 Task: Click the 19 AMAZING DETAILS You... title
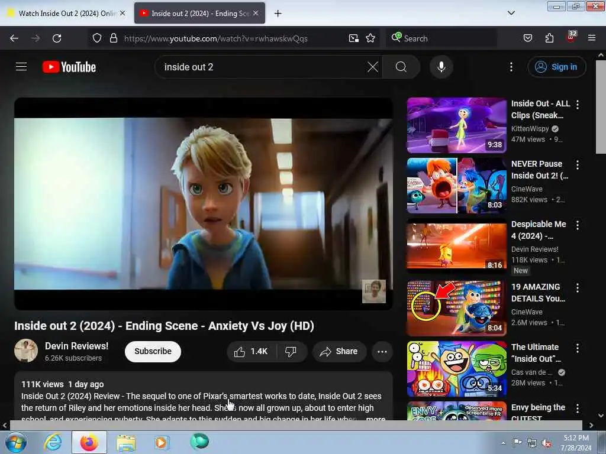click(538, 293)
